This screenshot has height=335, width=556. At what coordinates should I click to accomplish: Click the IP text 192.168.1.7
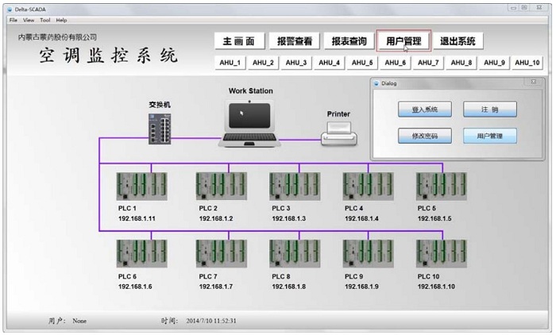[216, 287]
